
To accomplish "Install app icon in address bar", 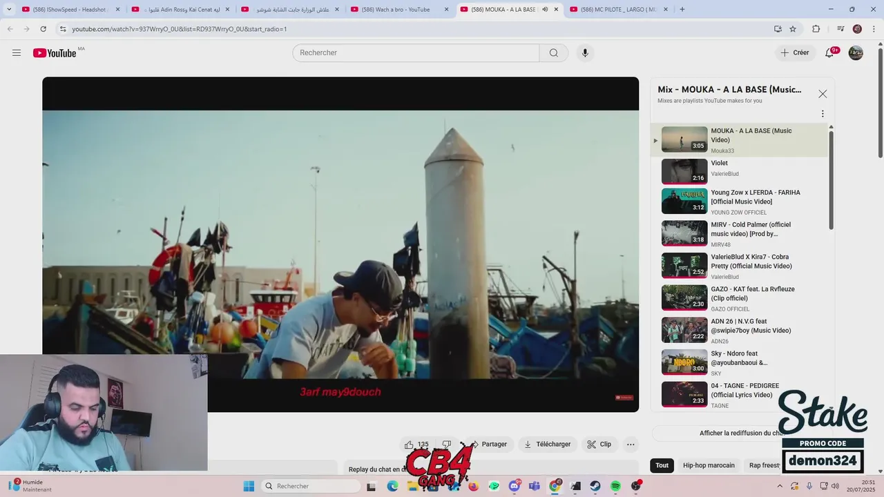I will [778, 29].
